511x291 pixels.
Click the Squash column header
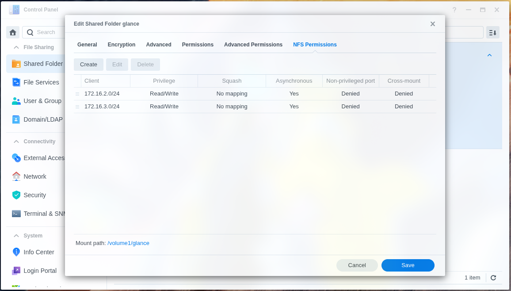[232, 81]
